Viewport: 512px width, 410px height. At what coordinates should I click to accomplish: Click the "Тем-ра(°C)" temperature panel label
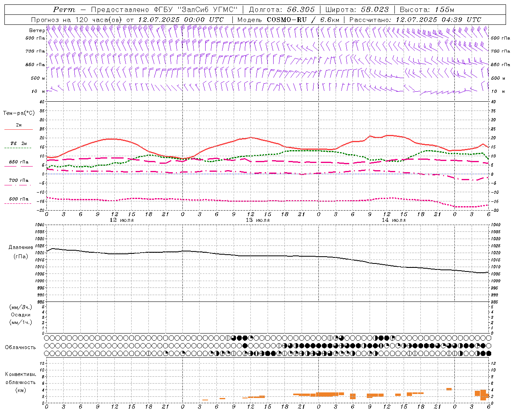[x=19, y=113]
